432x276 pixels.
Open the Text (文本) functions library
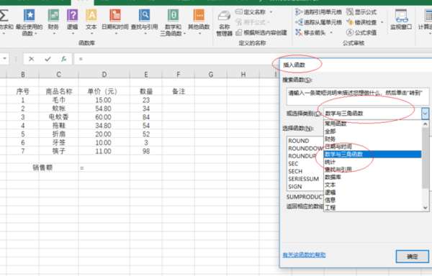click(x=91, y=22)
